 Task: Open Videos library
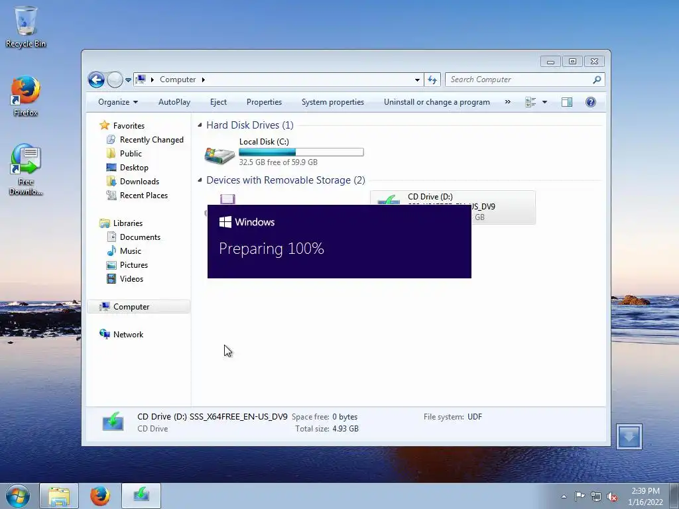pyautogui.click(x=131, y=279)
